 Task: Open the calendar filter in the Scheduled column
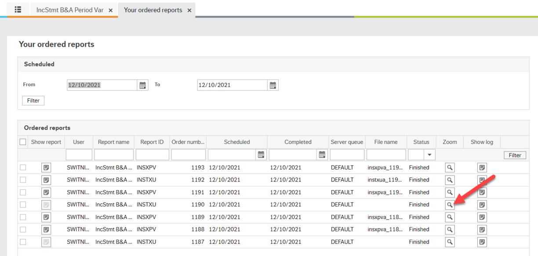coord(261,155)
